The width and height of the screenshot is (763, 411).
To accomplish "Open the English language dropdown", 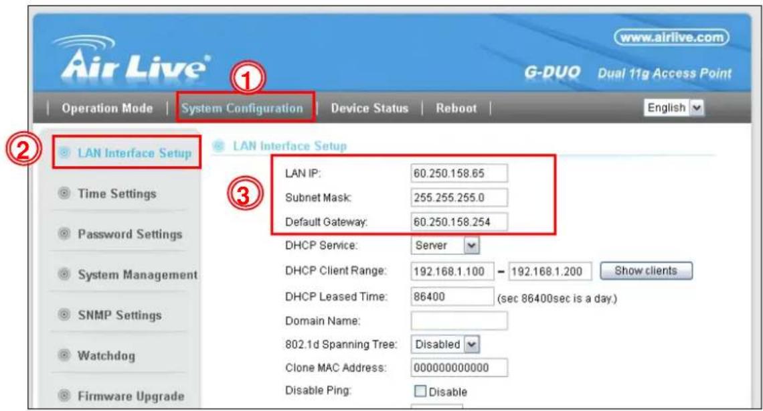I will coord(674,108).
